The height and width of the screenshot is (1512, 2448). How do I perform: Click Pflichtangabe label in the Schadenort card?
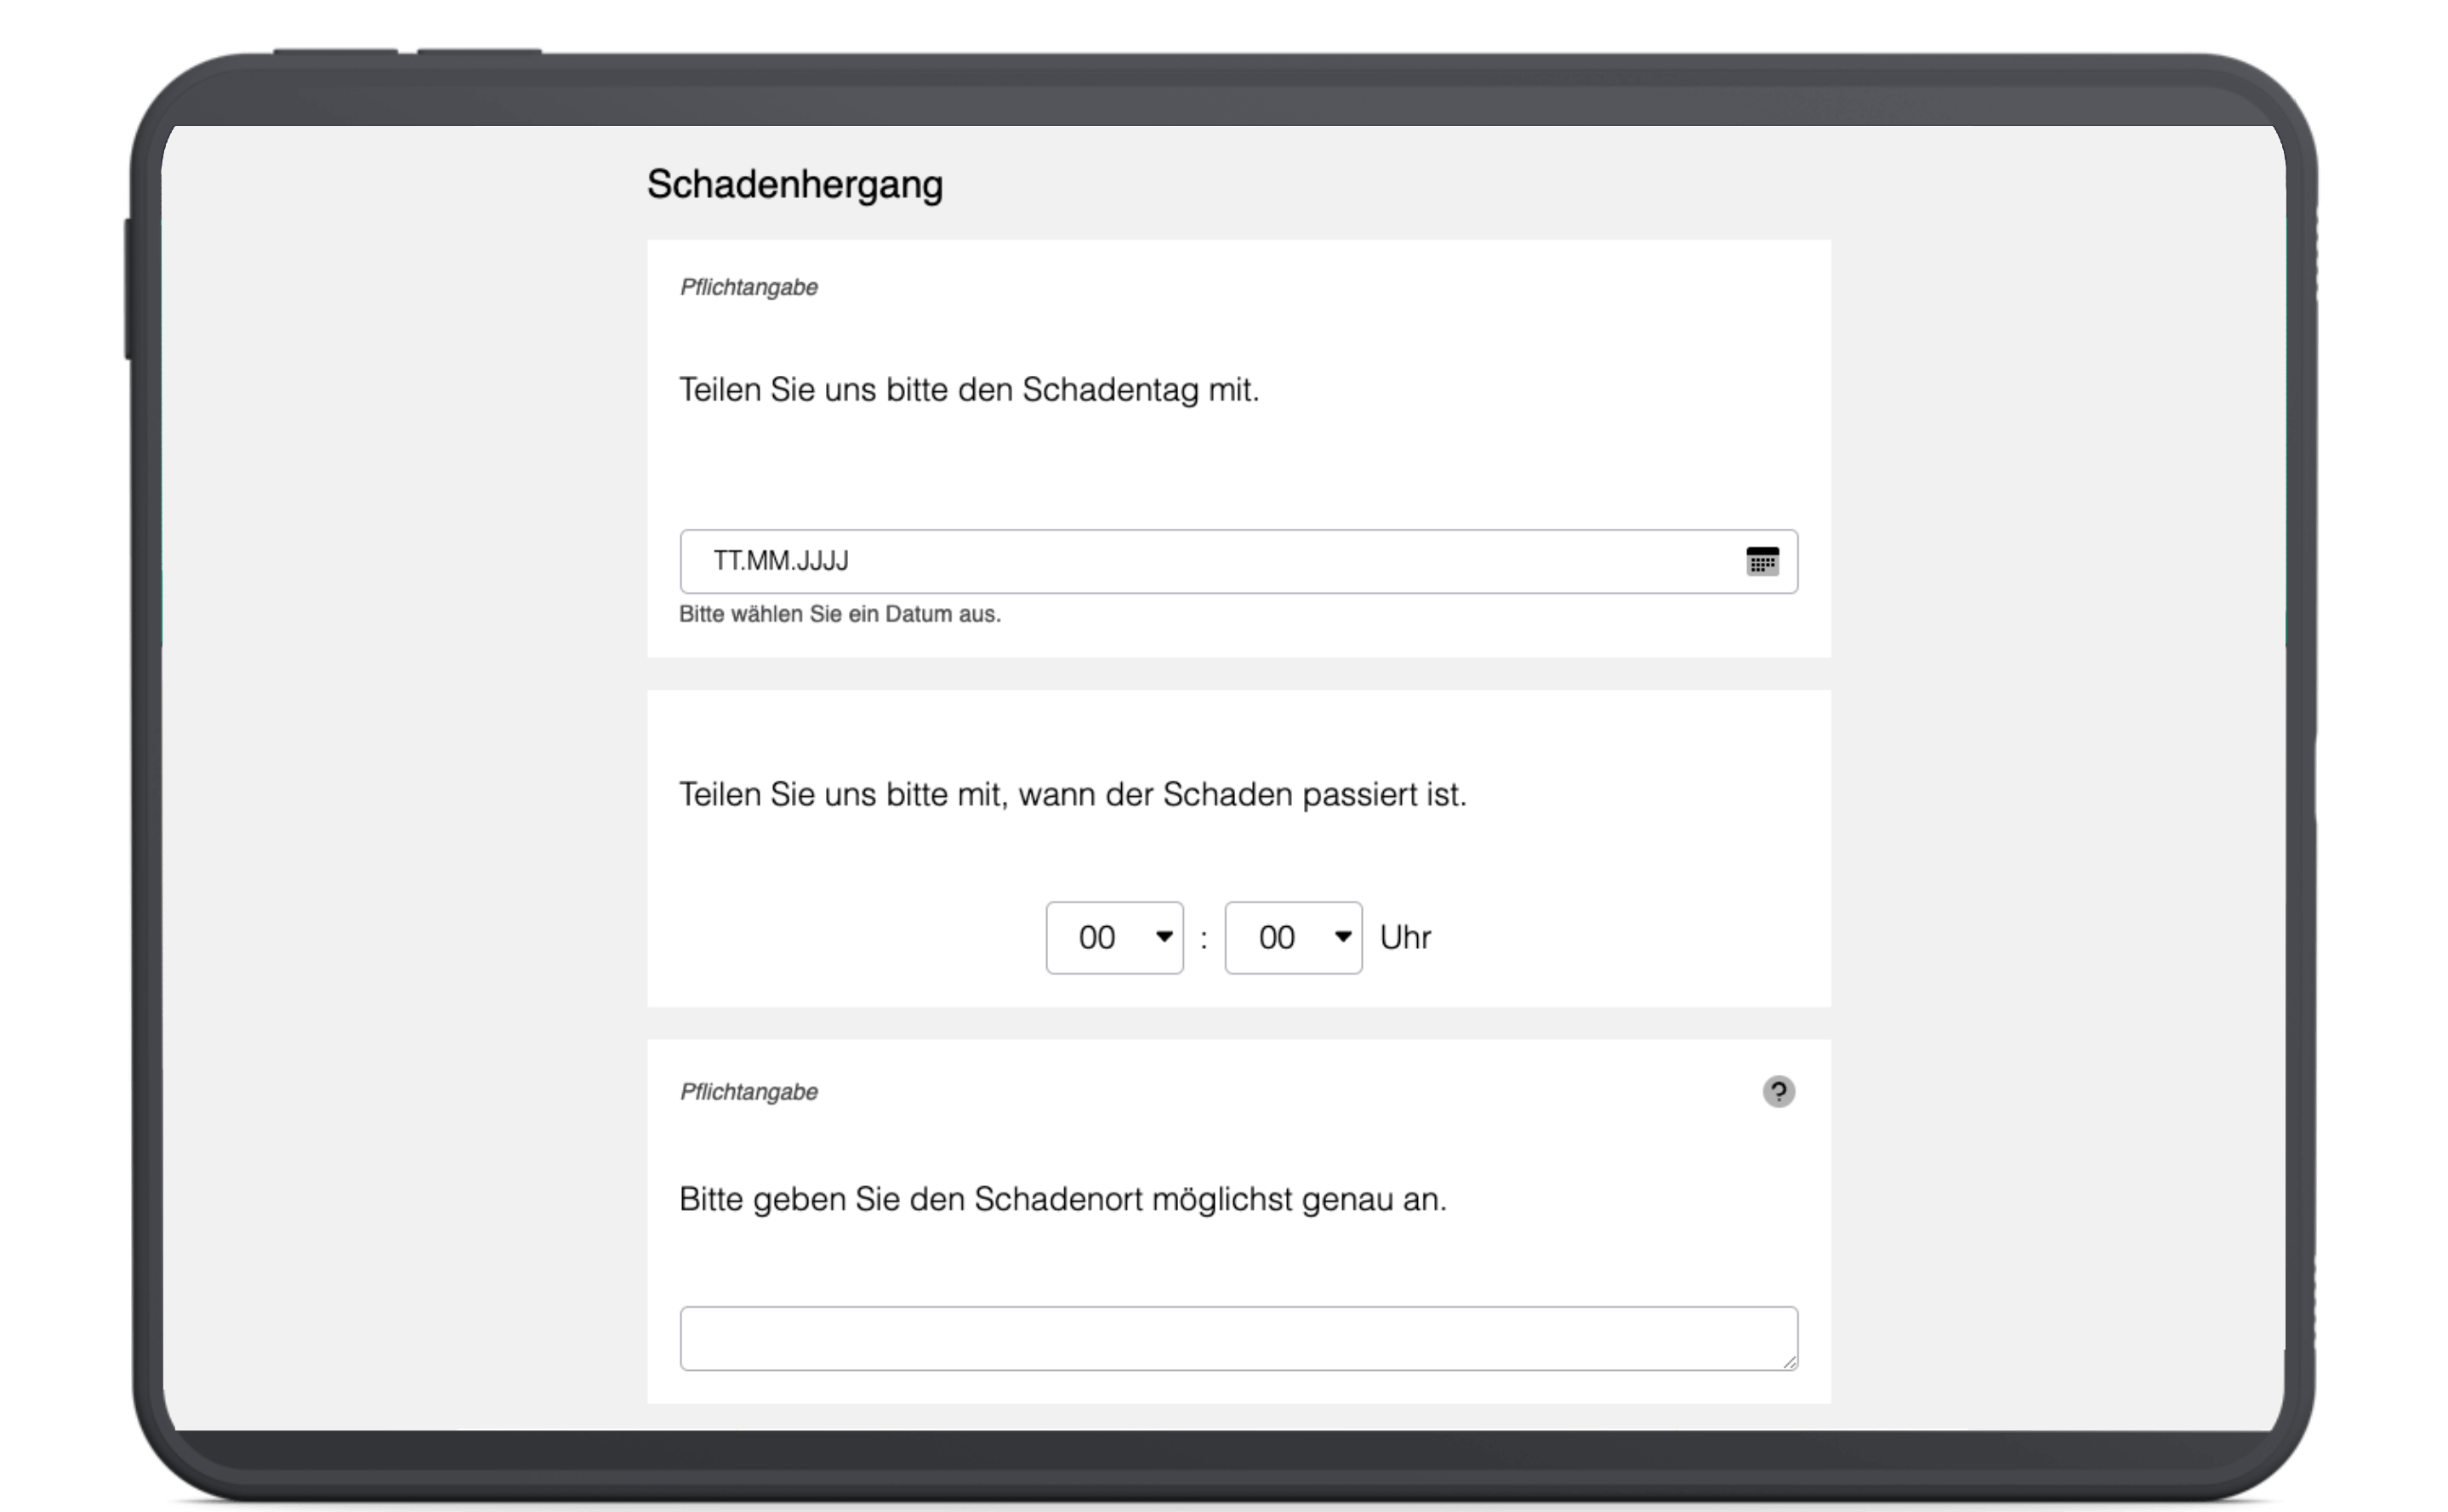[x=749, y=1092]
